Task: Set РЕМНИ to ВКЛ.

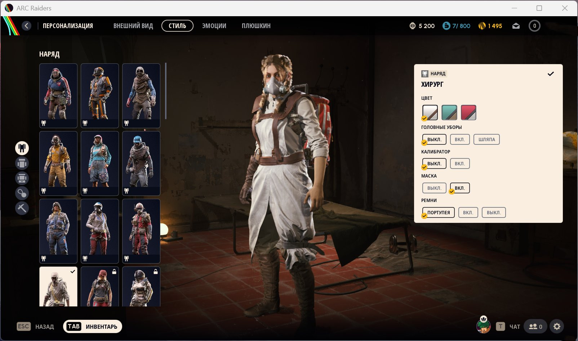Action: (468, 212)
